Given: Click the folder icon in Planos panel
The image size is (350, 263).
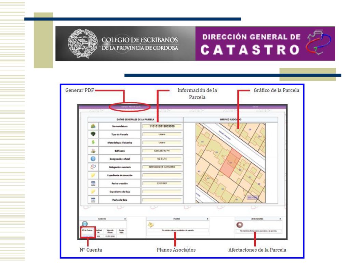Looking at the screenshot, I should tap(151, 225).
